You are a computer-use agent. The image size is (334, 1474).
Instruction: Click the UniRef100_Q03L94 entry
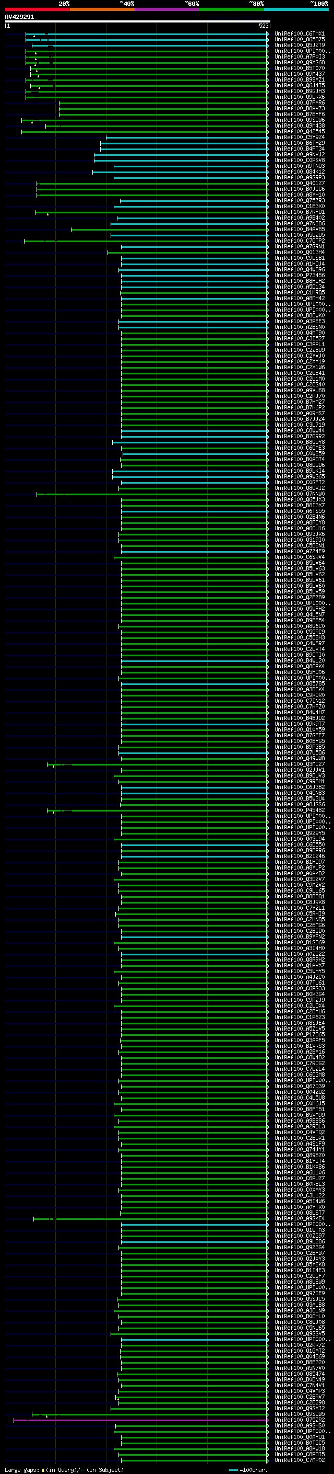[x=299, y=839]
